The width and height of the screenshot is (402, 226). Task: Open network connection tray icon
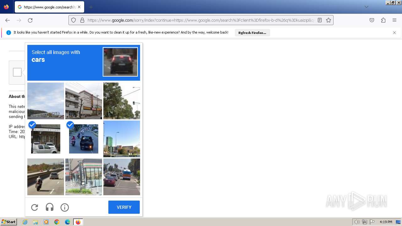tap(365, 222)
